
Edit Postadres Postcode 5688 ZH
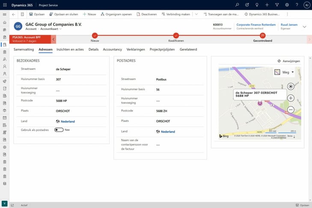tap(180, 111)
